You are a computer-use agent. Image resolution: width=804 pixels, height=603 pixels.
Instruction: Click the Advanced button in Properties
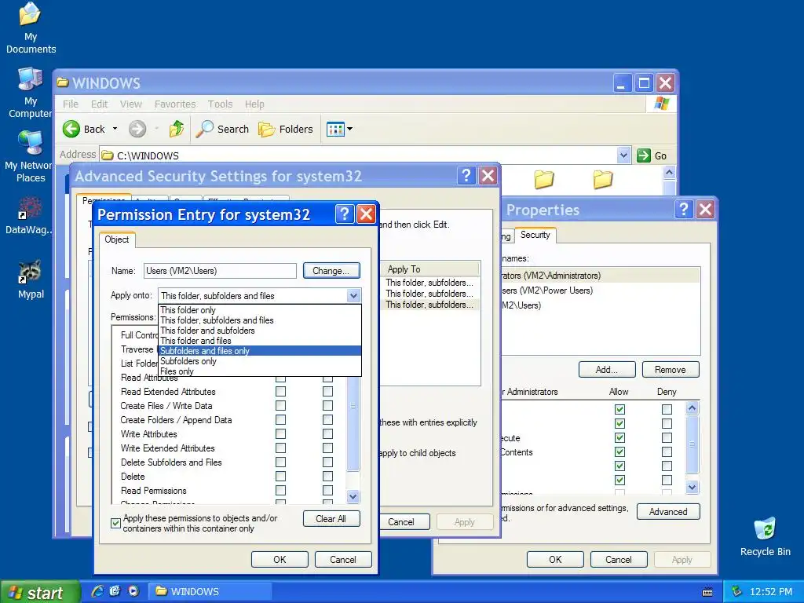tap(668, 512)
